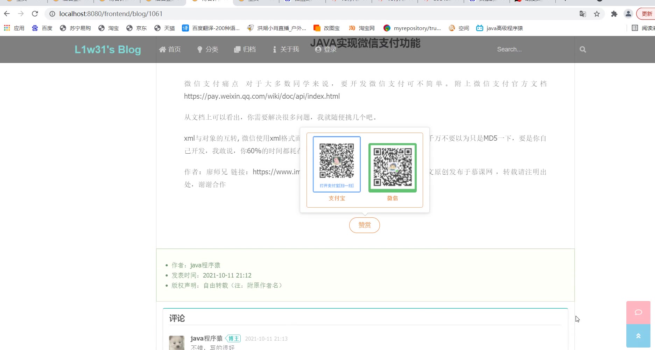Image resolution: width=655 pixels, height=350 pixels.
Task: Open the 关于我 about me menu item
Action: pyautogui.click(x=286, y=49)
